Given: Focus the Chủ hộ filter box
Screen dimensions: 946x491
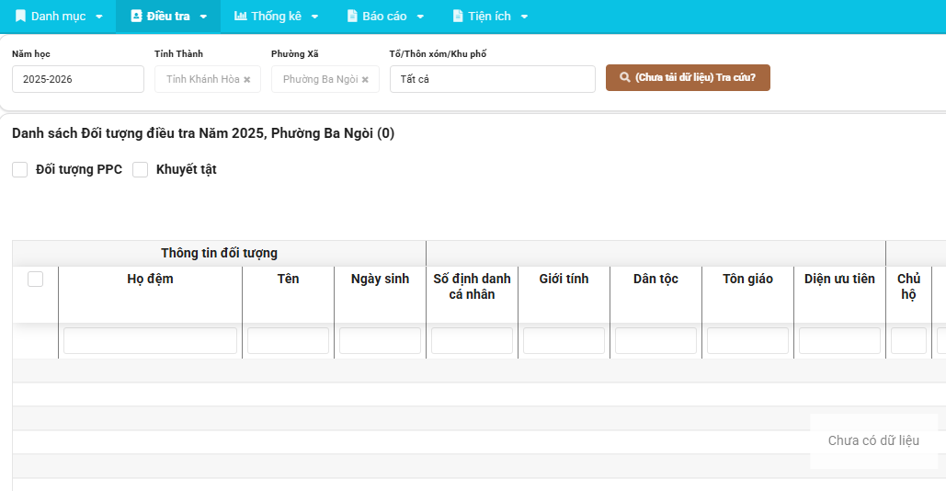Looking at the screenshot, I should (x=908, y=341).
